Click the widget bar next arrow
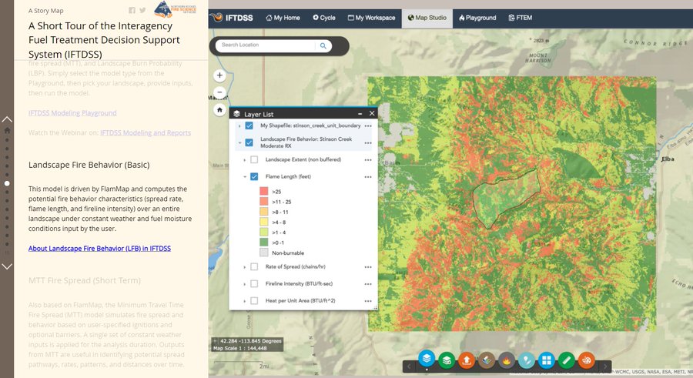 pos(605,366)
